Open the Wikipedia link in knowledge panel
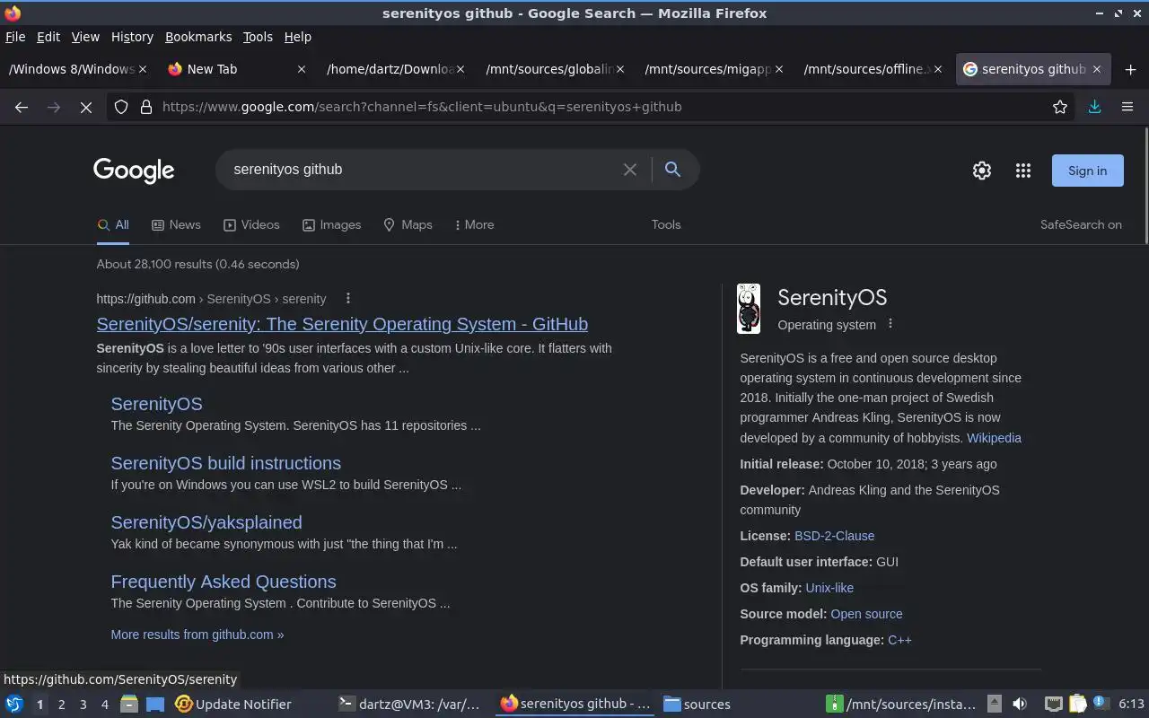 tap(994, 438)
